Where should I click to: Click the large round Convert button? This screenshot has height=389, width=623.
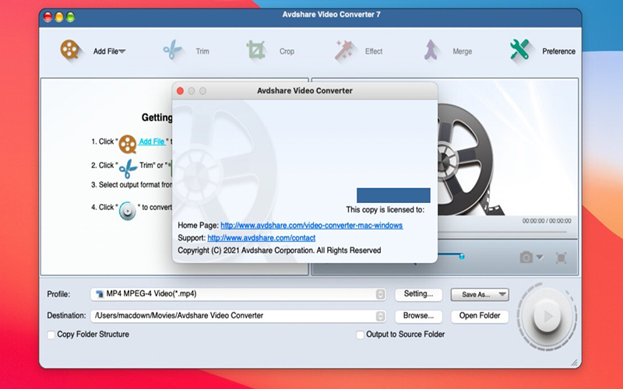pyautogui.click(x=547, y=317)
